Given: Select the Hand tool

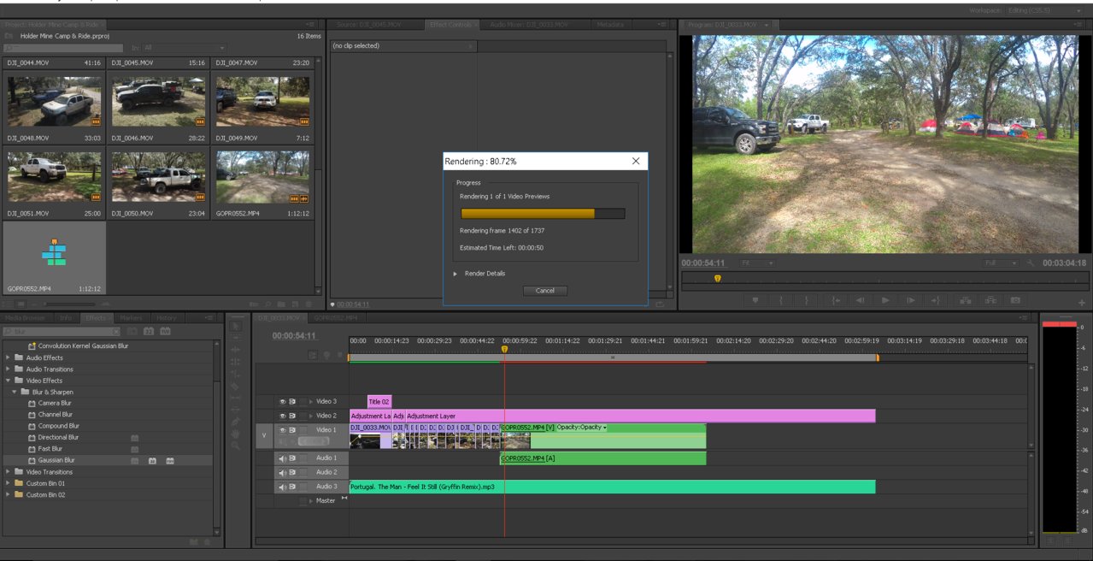Looking at the screenshot, I should click(236, 434).
